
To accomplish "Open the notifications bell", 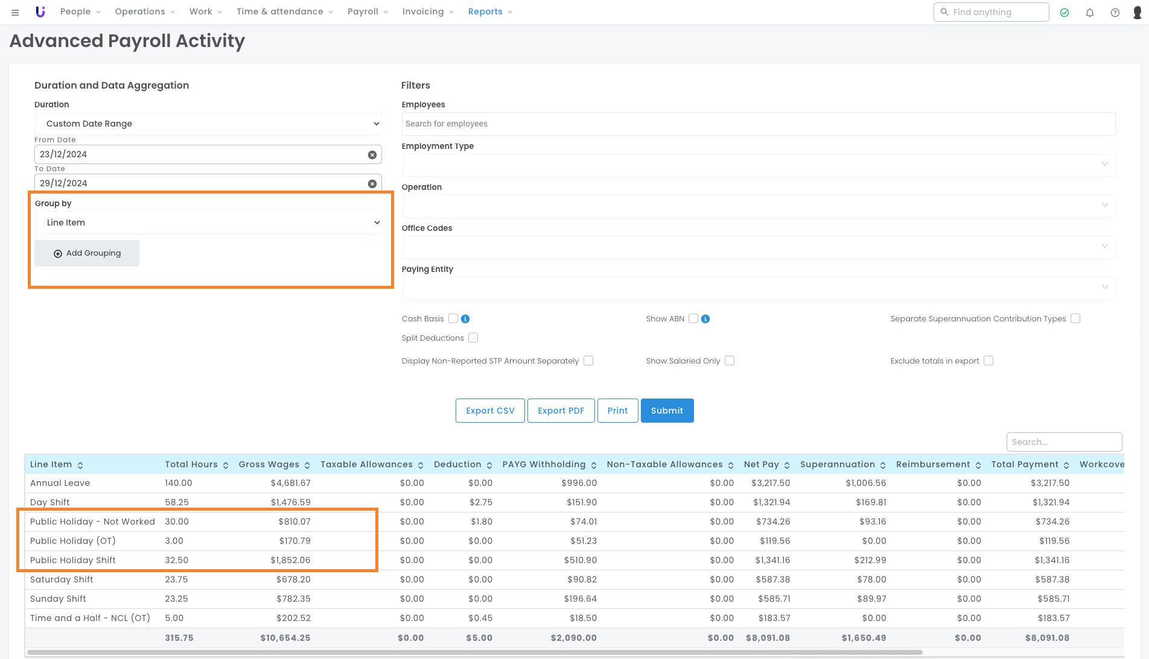I will point(1090,13).
